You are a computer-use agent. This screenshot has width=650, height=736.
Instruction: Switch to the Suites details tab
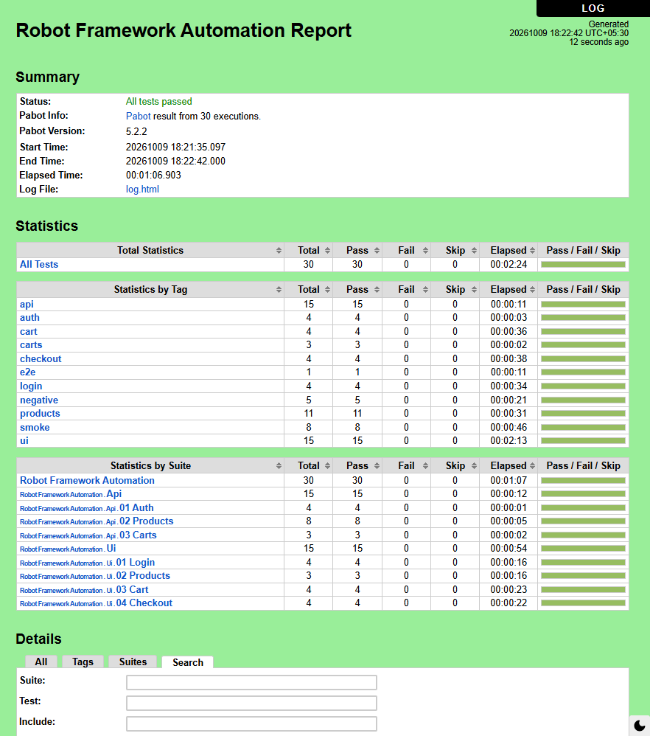click(133, 662)
